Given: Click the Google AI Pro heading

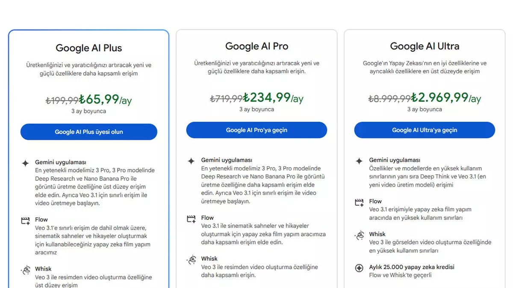Looking at the screenshot, I should (x=256, y=46).
